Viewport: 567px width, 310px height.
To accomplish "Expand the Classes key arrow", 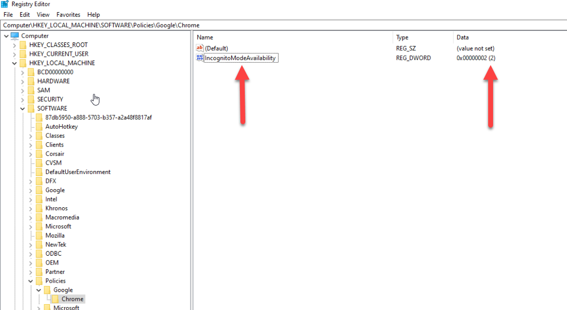I will coord(31,136).
